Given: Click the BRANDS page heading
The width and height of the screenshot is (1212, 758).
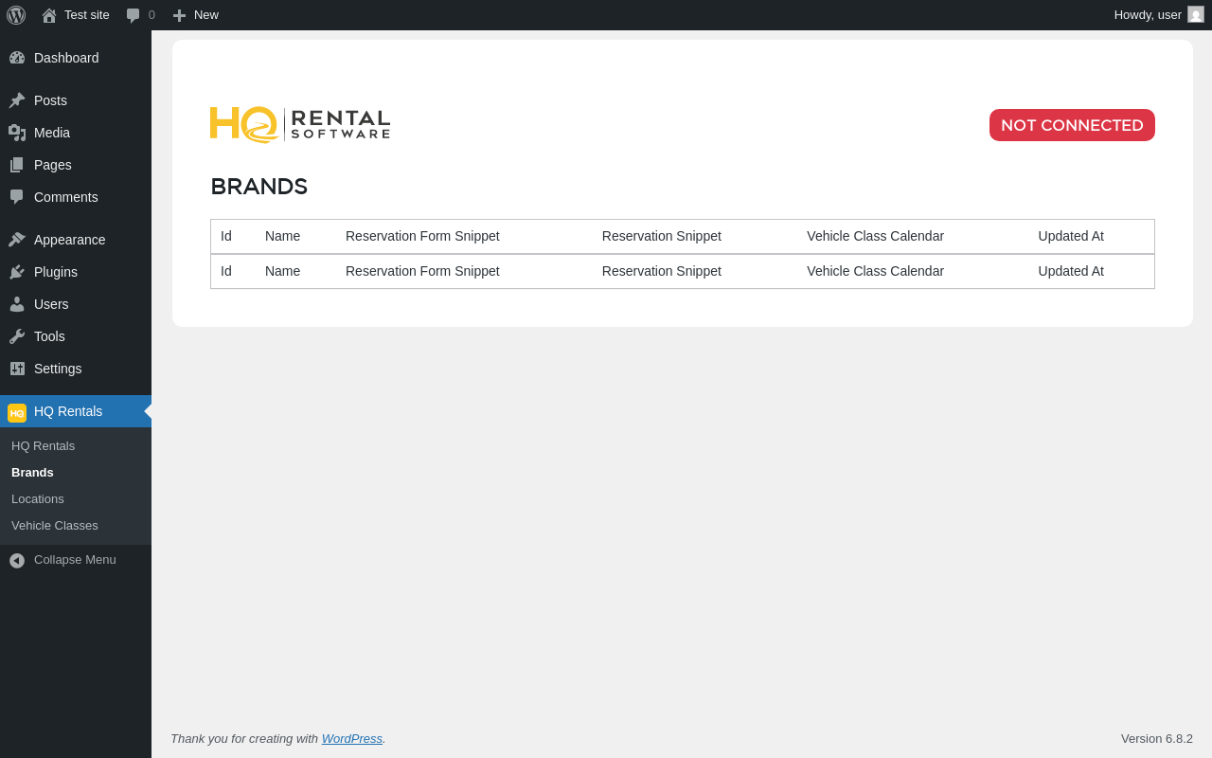Looking at the screenshot, I should (x=259, y=187).
